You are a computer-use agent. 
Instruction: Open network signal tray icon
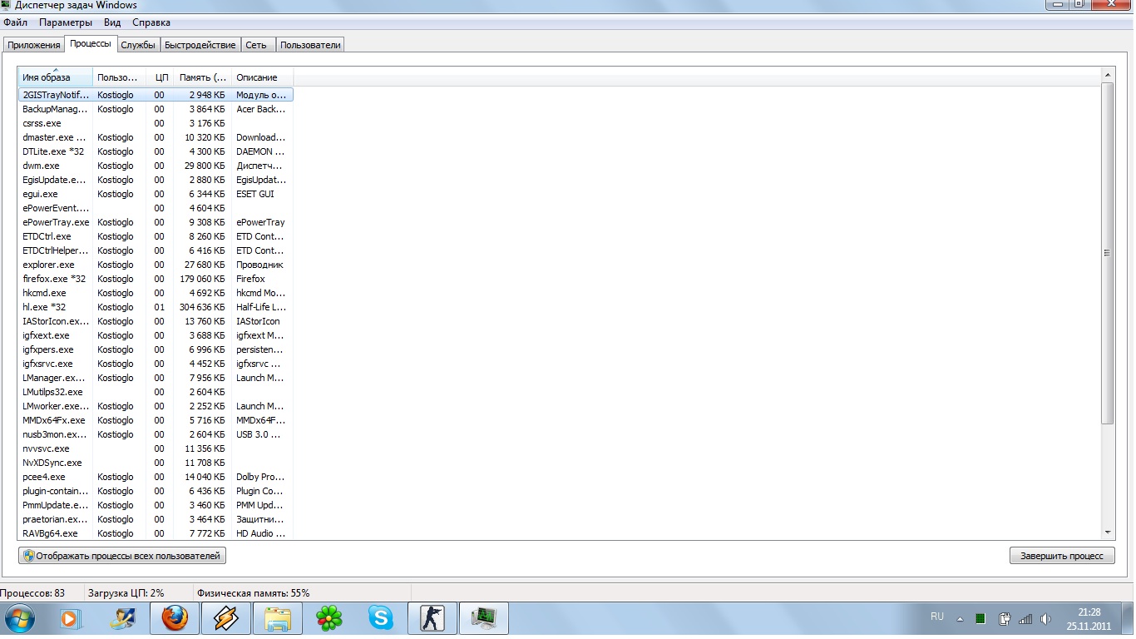pos(1025,618)
